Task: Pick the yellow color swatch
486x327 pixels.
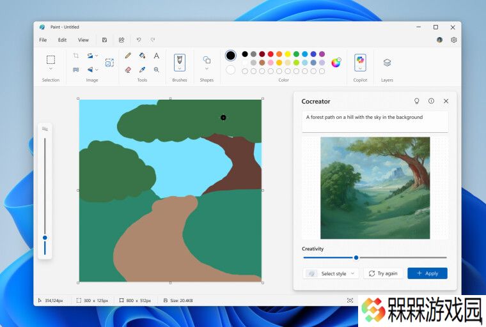Action: coord(288,54)
